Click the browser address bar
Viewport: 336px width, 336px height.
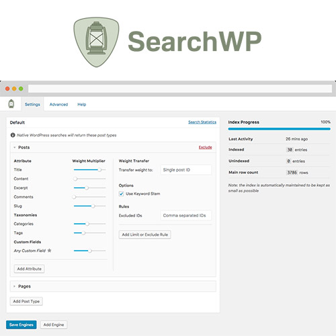click(180, 89)
